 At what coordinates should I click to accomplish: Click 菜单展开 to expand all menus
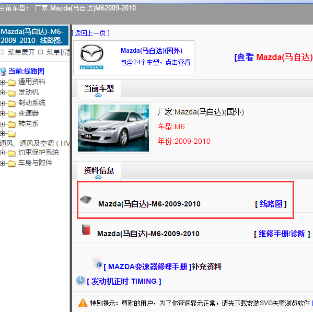pos(21,52)
